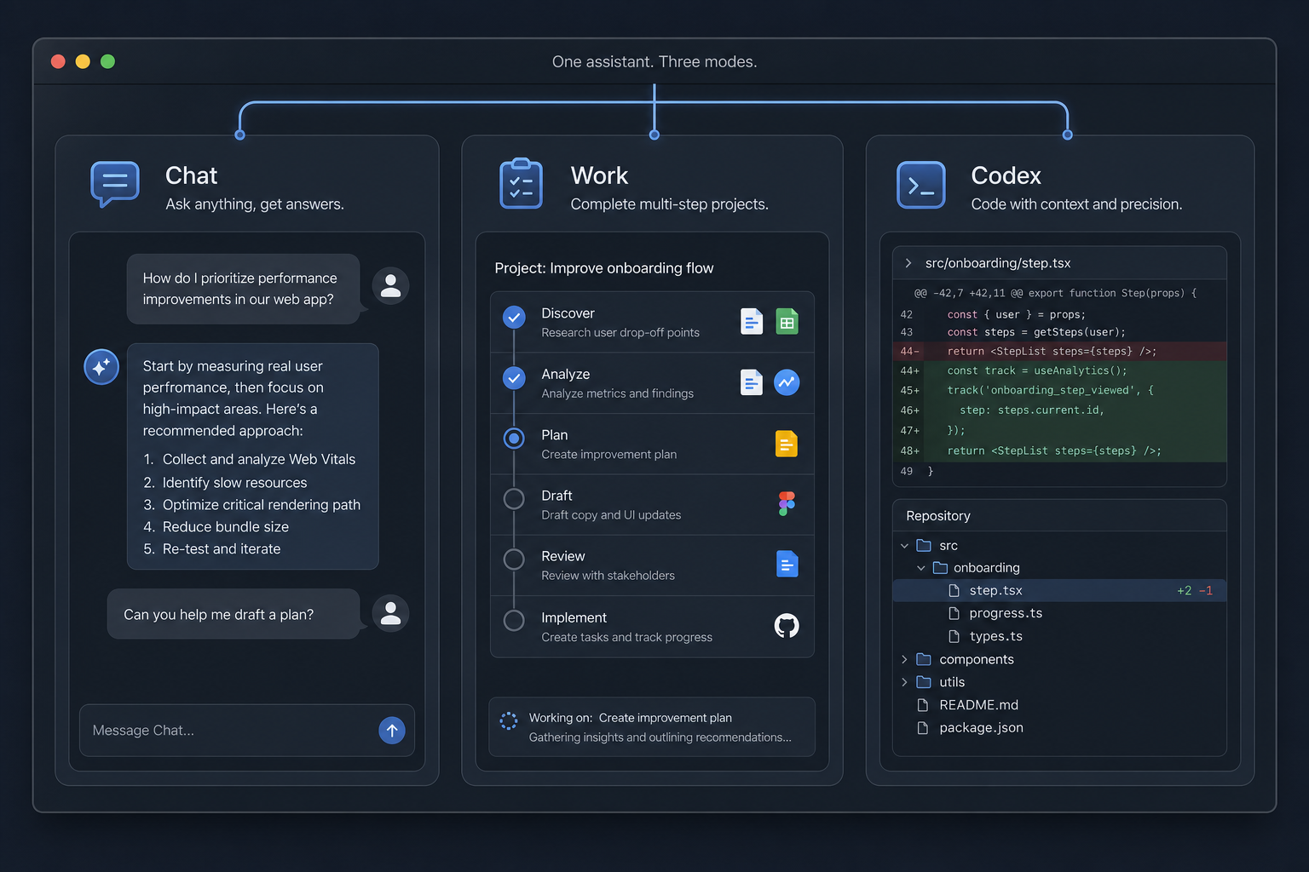Viewport: 1309px width, 872px height.
Task: Click the assistant sparkle avatar icon
Action: click(101, 367)
